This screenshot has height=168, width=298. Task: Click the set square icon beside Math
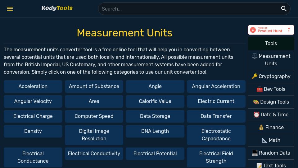click(264, 140)
